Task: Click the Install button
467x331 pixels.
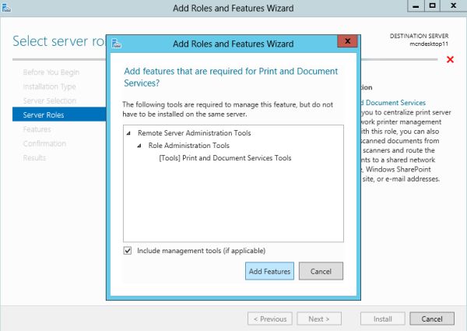Action: click(382, 319)
